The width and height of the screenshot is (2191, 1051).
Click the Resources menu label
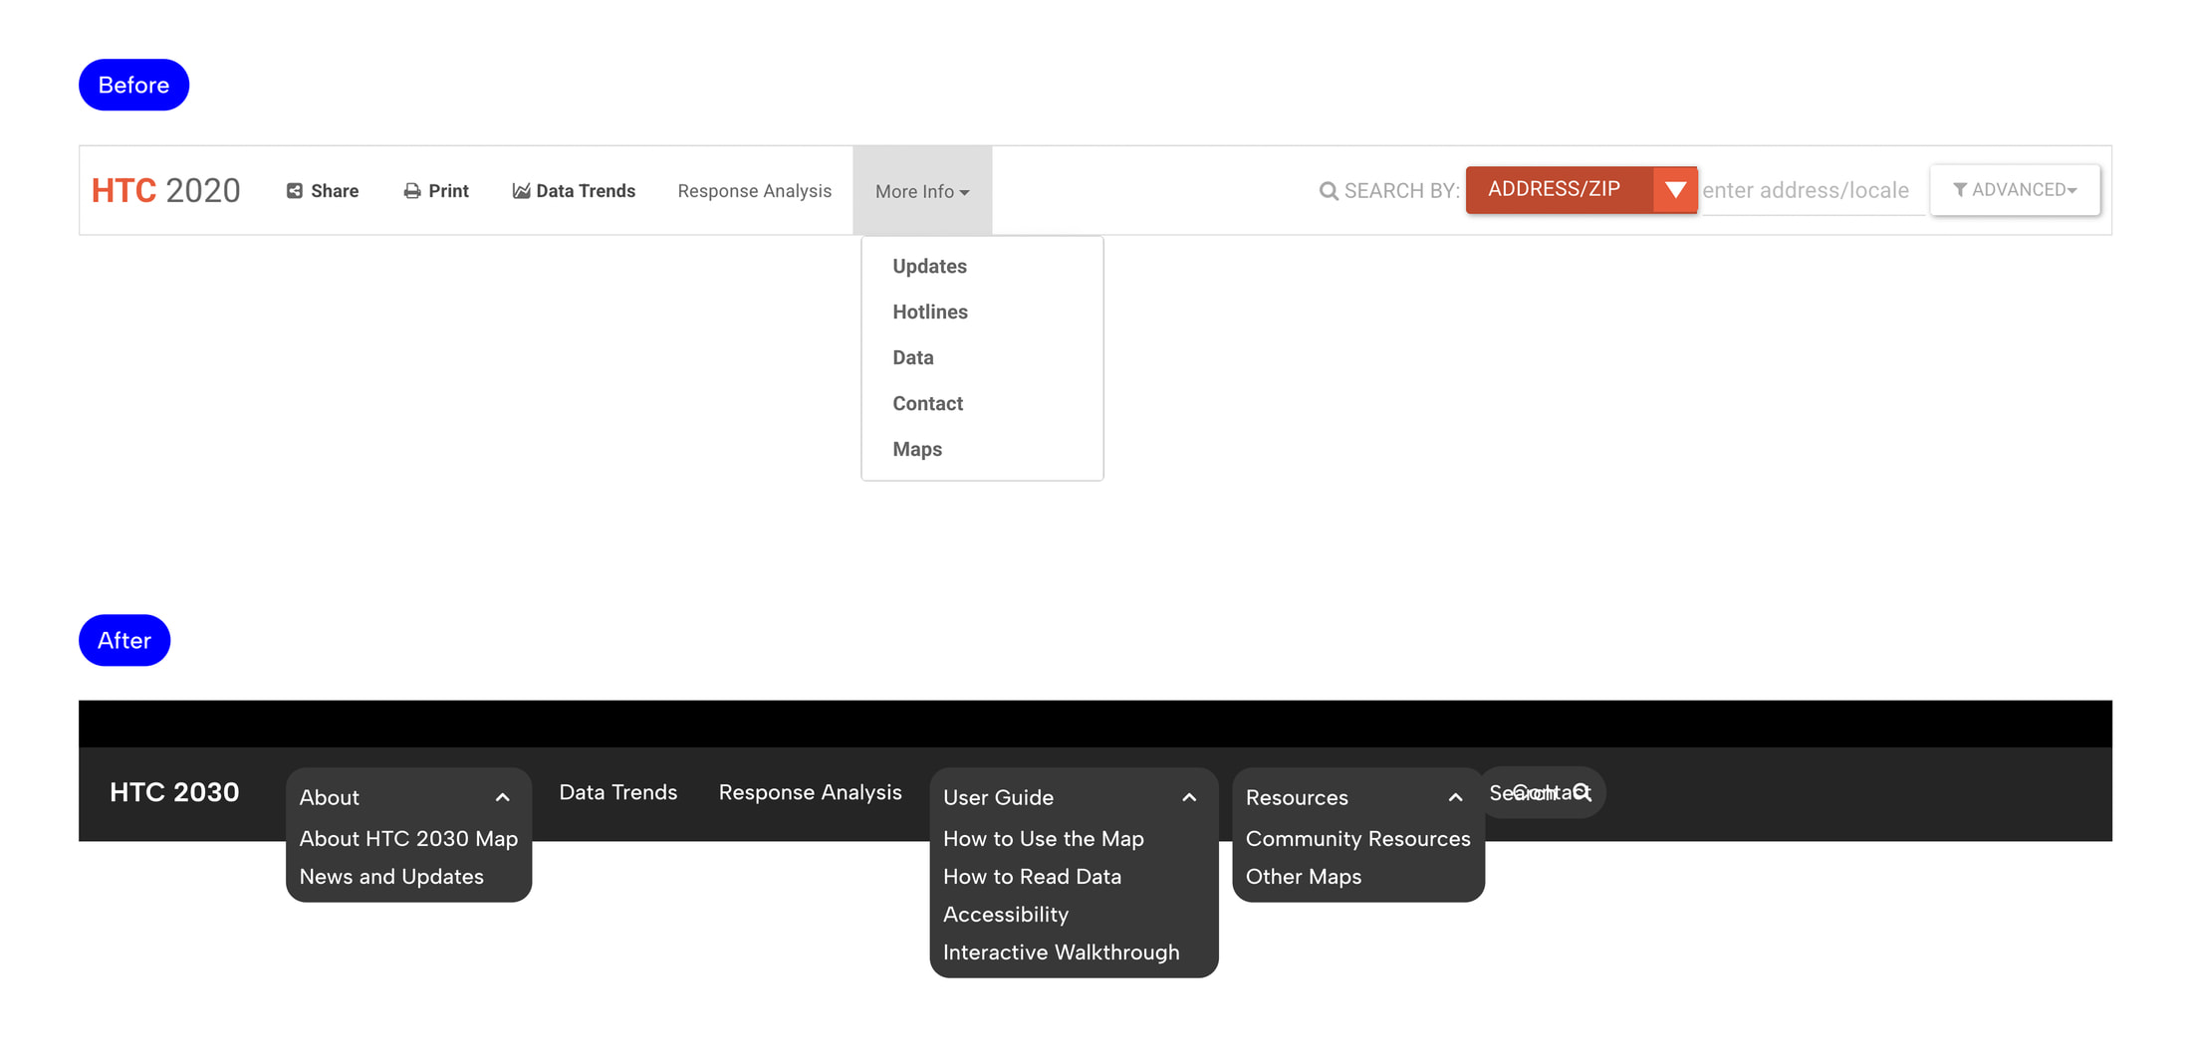(x=1297, y=797)
